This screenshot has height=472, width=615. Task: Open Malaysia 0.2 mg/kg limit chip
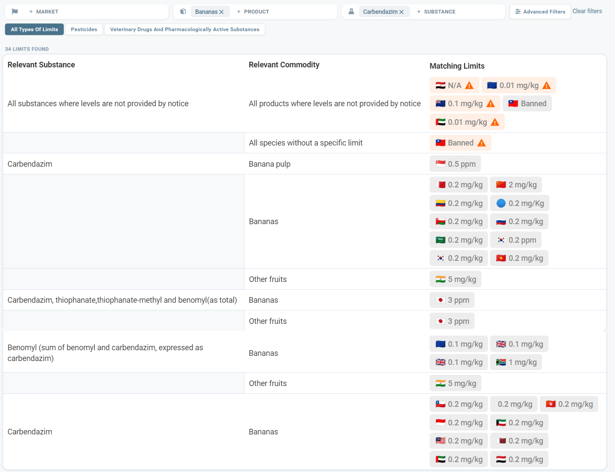459,441
